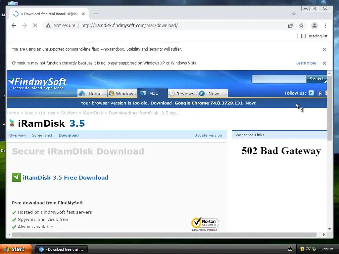Click the iRamDisk breadcrumb link

point(93,113)
